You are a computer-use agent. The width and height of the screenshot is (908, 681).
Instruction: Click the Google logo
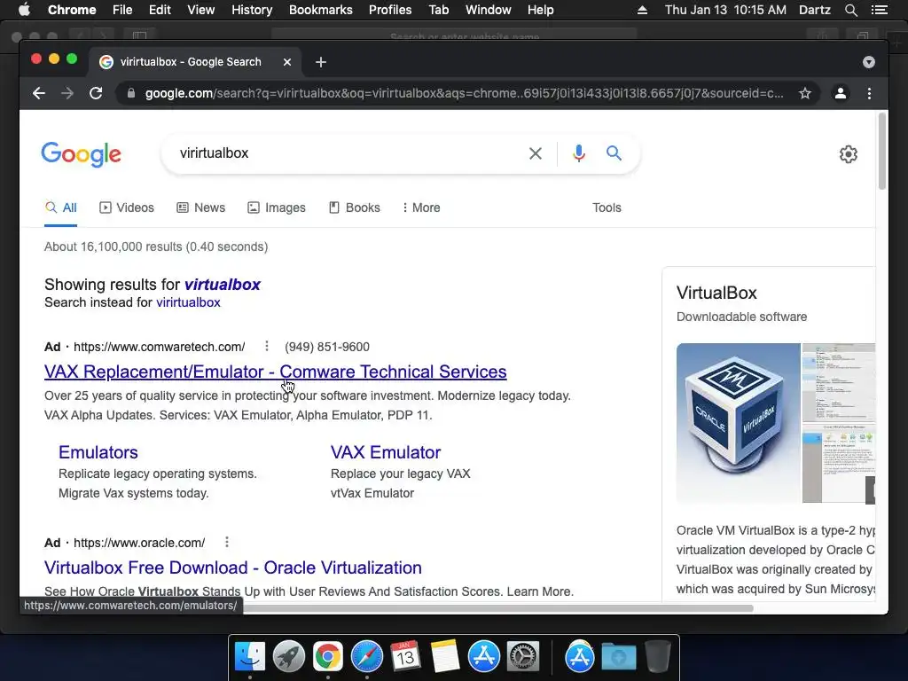point(81,154)
